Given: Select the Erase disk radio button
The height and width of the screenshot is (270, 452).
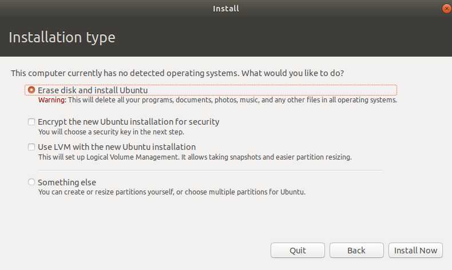Looking at the screenshot, I should [x=31, y=90].
